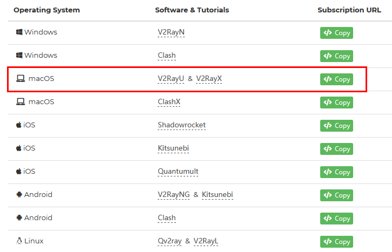Copy subscription URL for V2RayN
Screen dimensions: 392x252
point(336,33)
